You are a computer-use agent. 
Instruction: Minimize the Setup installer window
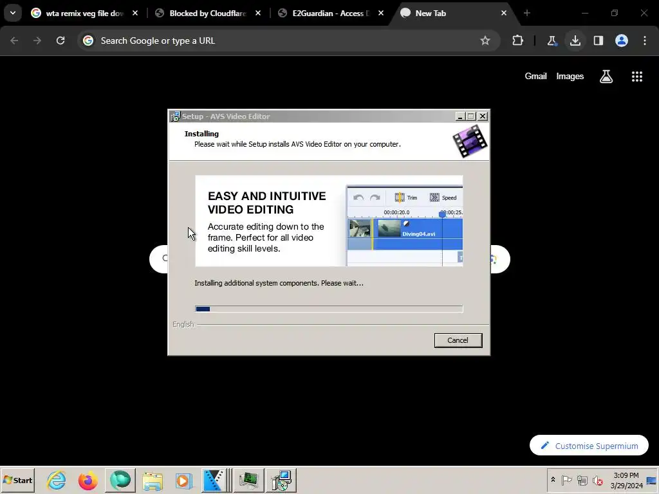point(460,116)
